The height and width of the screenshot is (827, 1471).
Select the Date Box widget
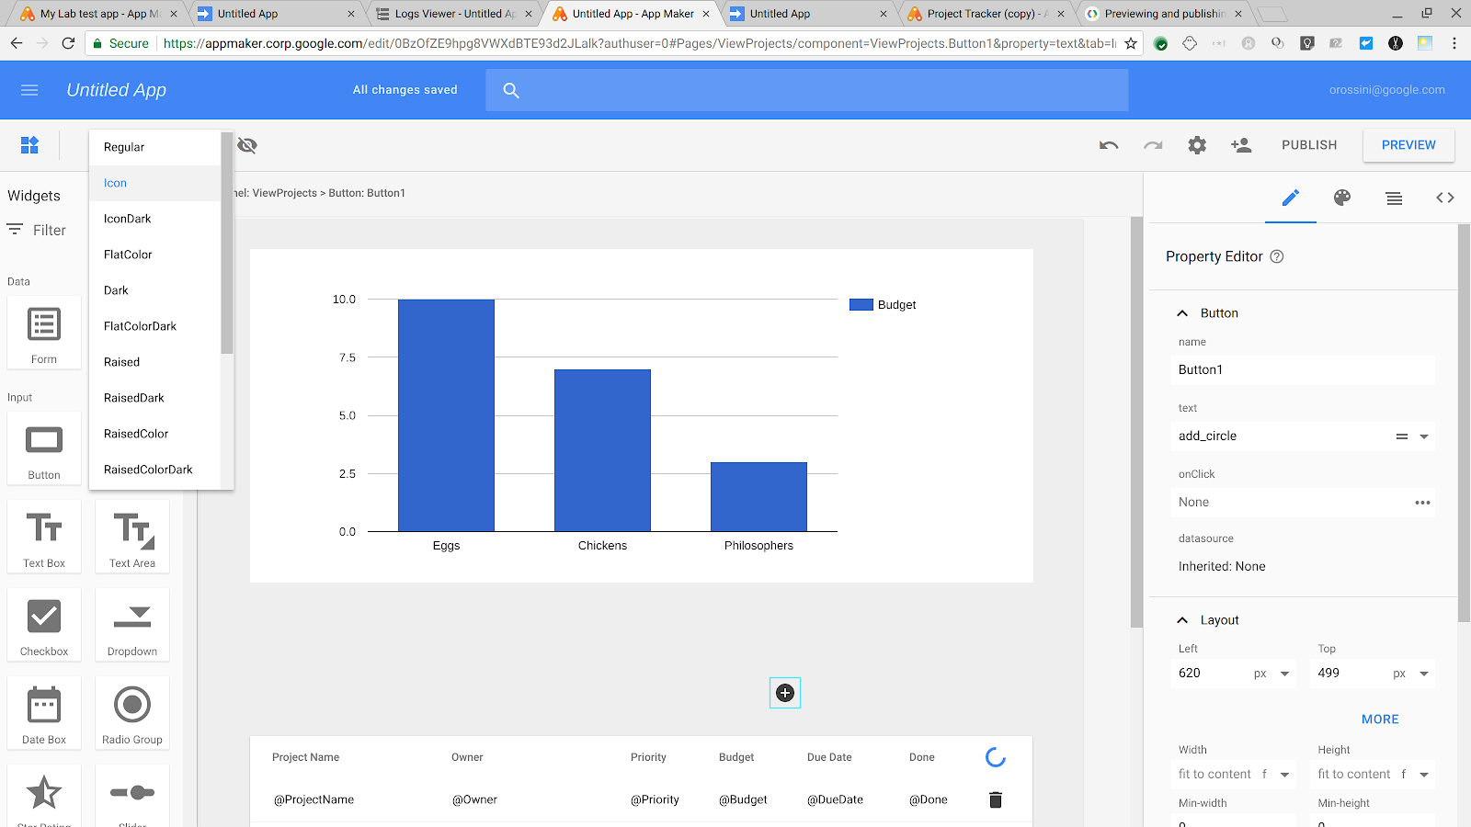(x=43, y=712)
